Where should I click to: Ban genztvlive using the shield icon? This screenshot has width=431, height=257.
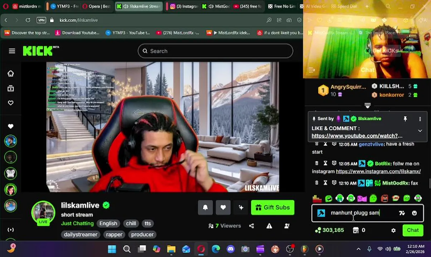coord(334,144)
